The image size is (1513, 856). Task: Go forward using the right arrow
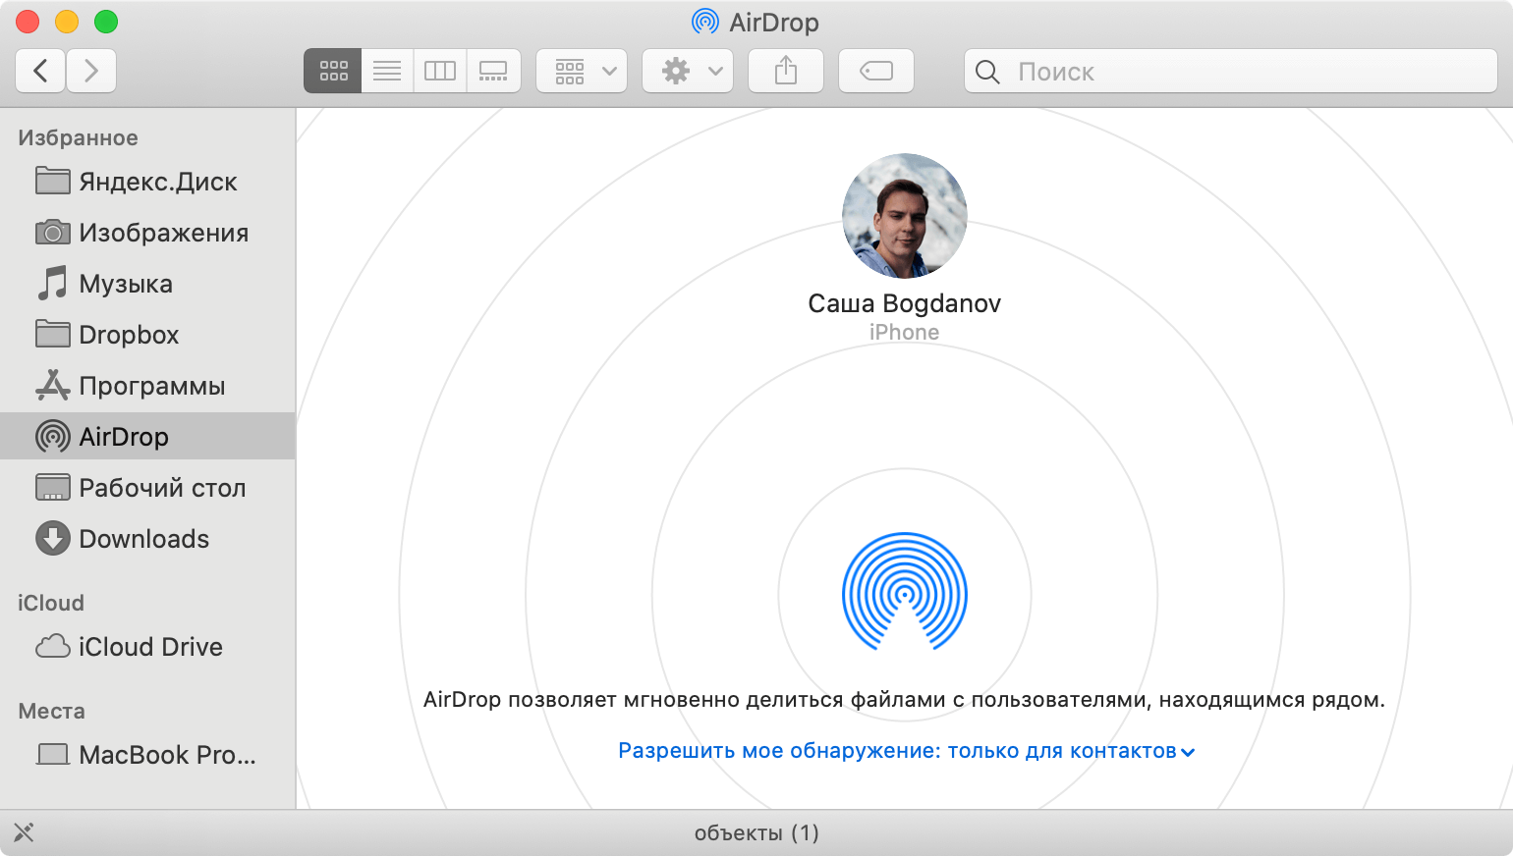point(91,71)
